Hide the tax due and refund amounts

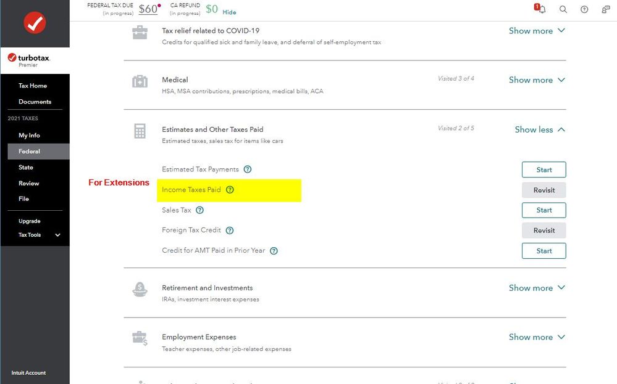pos(229,12)
